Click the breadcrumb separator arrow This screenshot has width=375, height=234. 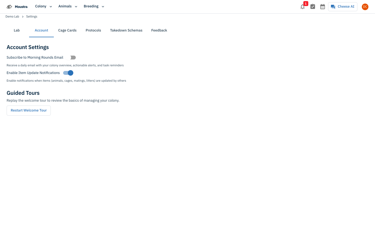pos(23,17)
